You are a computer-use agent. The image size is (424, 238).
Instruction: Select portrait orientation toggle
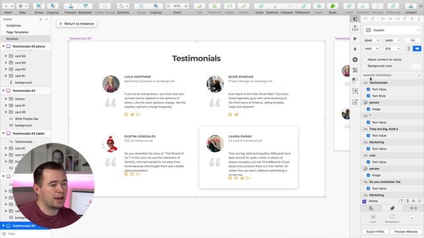pyautogui.click(x=409, y=48)
